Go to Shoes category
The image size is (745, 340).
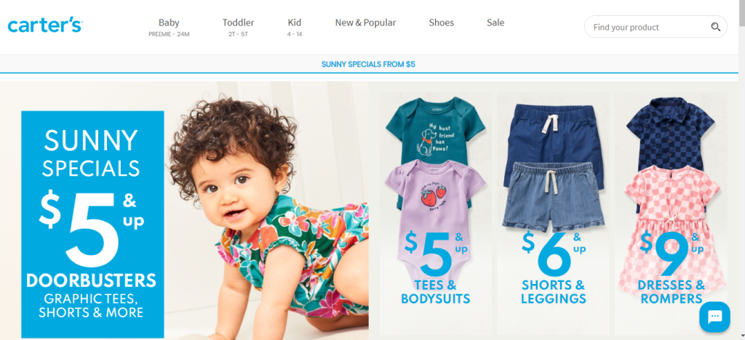(x=441, y=23)
